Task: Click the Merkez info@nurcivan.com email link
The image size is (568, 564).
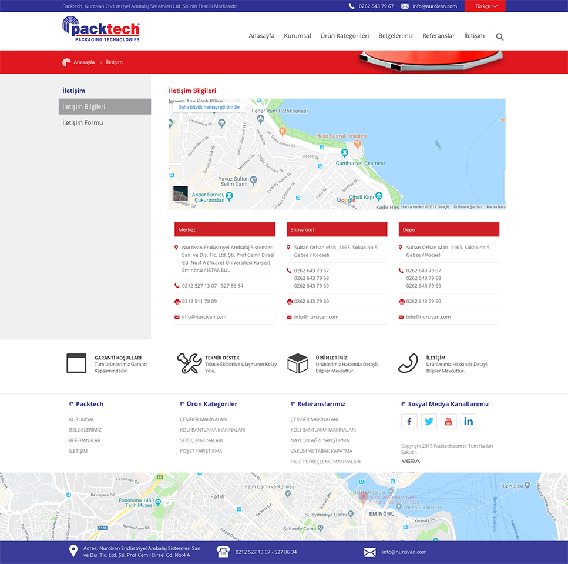Action: coord(204,317)
